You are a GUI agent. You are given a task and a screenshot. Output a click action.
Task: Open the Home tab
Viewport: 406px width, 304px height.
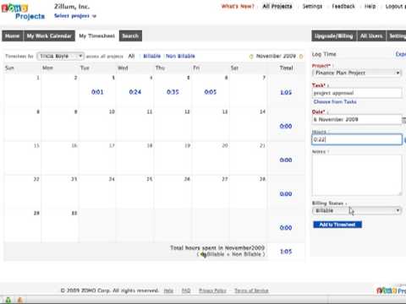coord(13,36)
